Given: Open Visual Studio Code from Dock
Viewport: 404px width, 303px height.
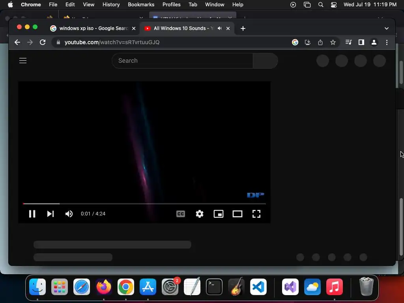Looking at the screenshot, I should 258,287.
